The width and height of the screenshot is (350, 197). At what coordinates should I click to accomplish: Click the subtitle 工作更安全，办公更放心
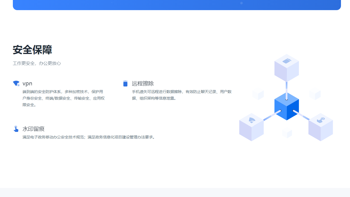pyautogui.click(x=37, y=63)
